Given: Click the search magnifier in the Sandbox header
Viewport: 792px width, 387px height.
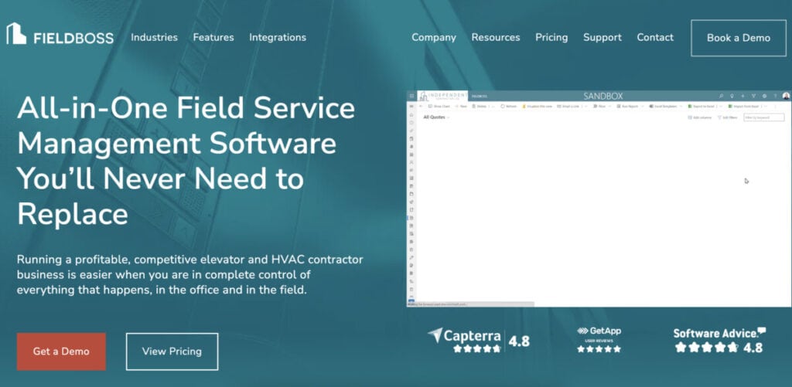Looking at the screenshot, I should click(x=722, y=96).
